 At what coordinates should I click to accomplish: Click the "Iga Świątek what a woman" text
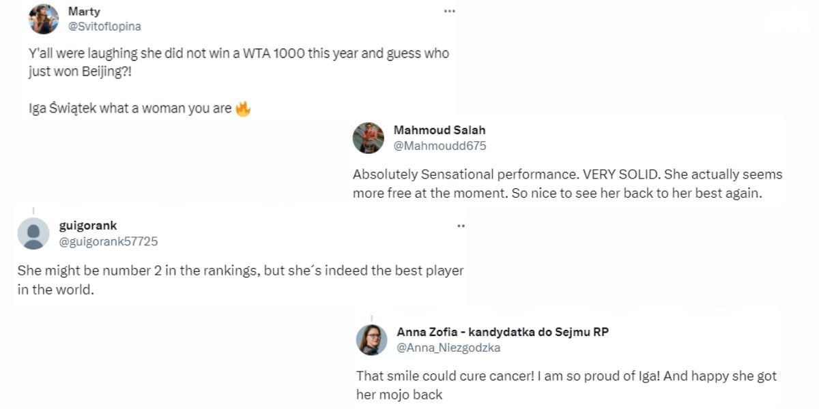(x=130, y=108)
